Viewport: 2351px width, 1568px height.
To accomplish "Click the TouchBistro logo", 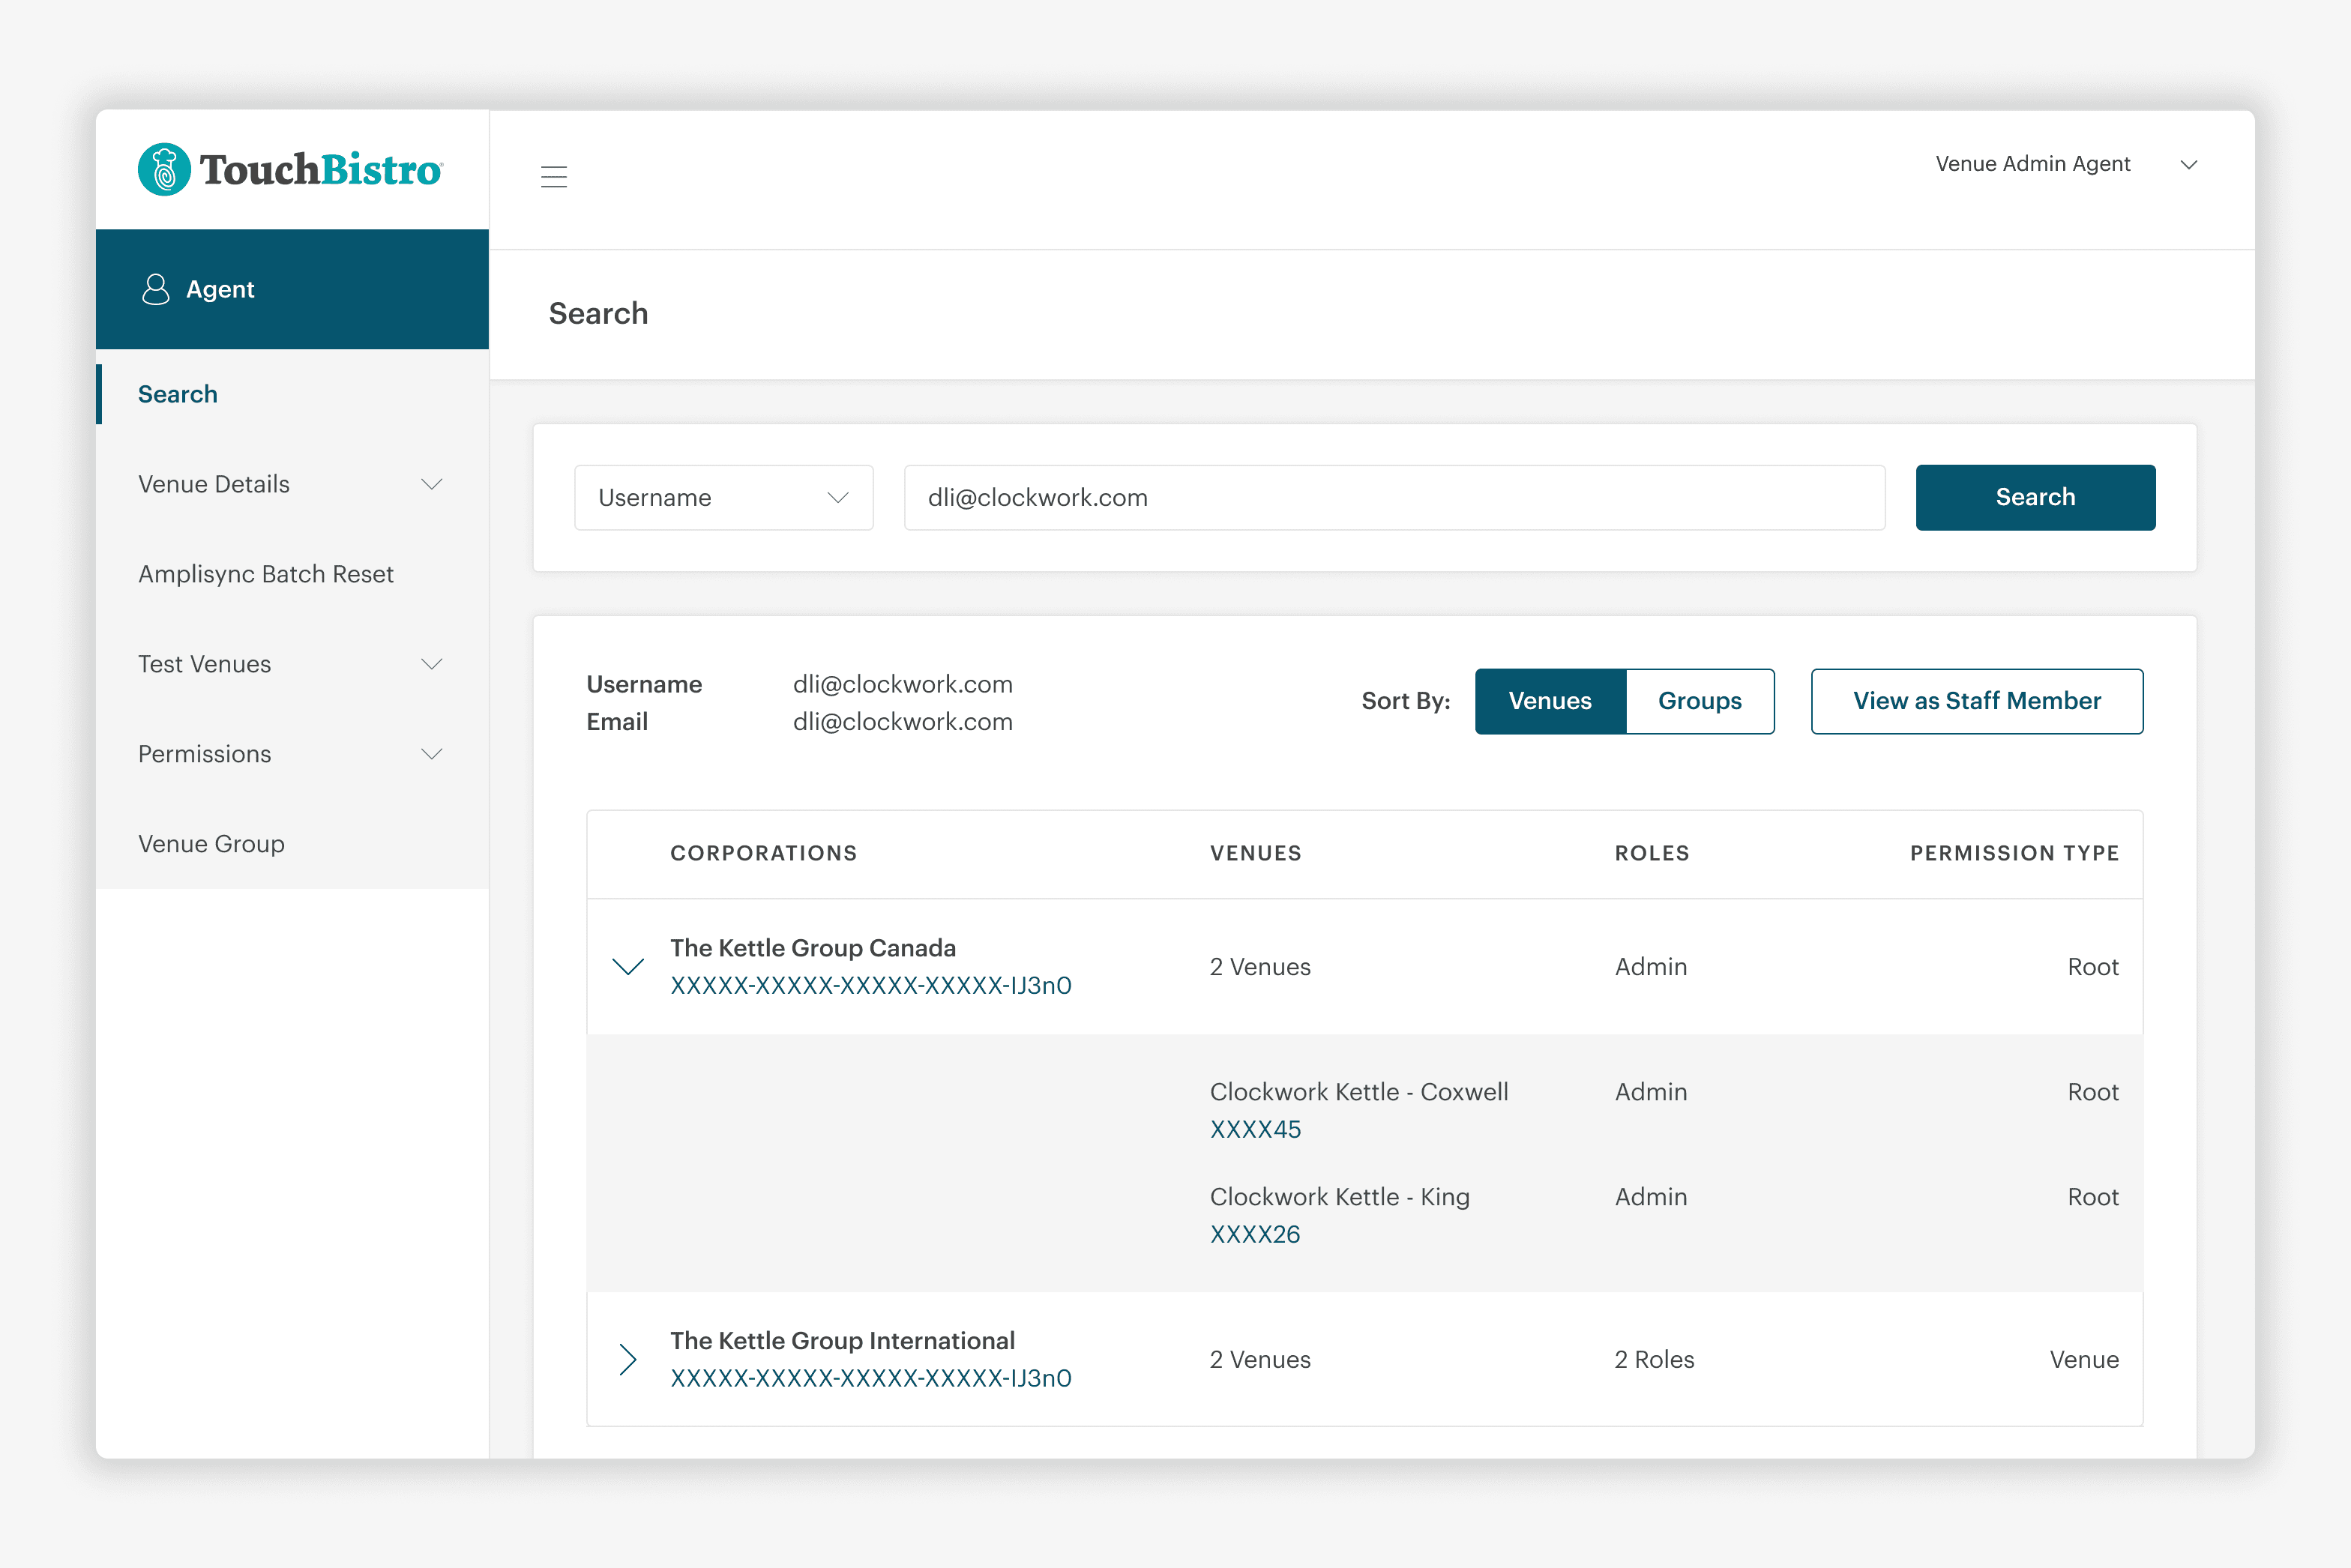I will click(x=290, y=169).
